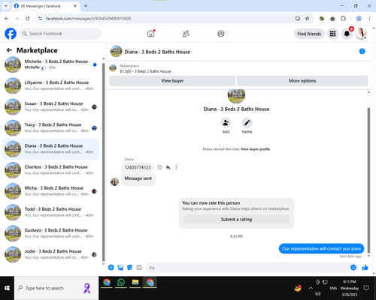Click Add people icon in chat
This screenshot has height=300, width=376.
coord(226,123)
